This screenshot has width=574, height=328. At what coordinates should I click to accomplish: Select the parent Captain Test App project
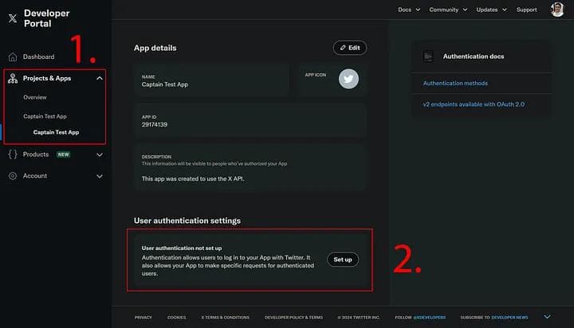45,116
